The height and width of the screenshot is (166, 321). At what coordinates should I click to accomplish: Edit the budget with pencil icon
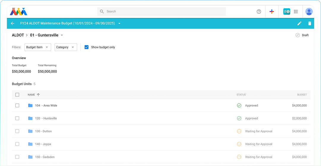(x=299, y=23)
